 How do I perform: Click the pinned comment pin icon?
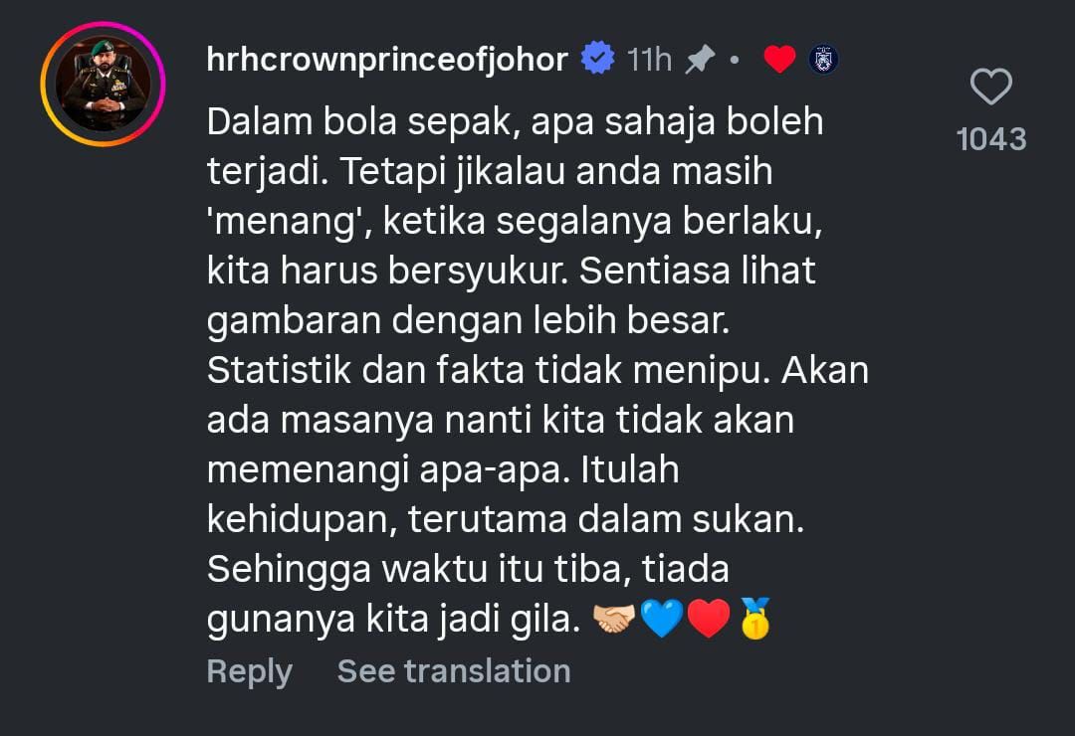click(x=700, y=60)
